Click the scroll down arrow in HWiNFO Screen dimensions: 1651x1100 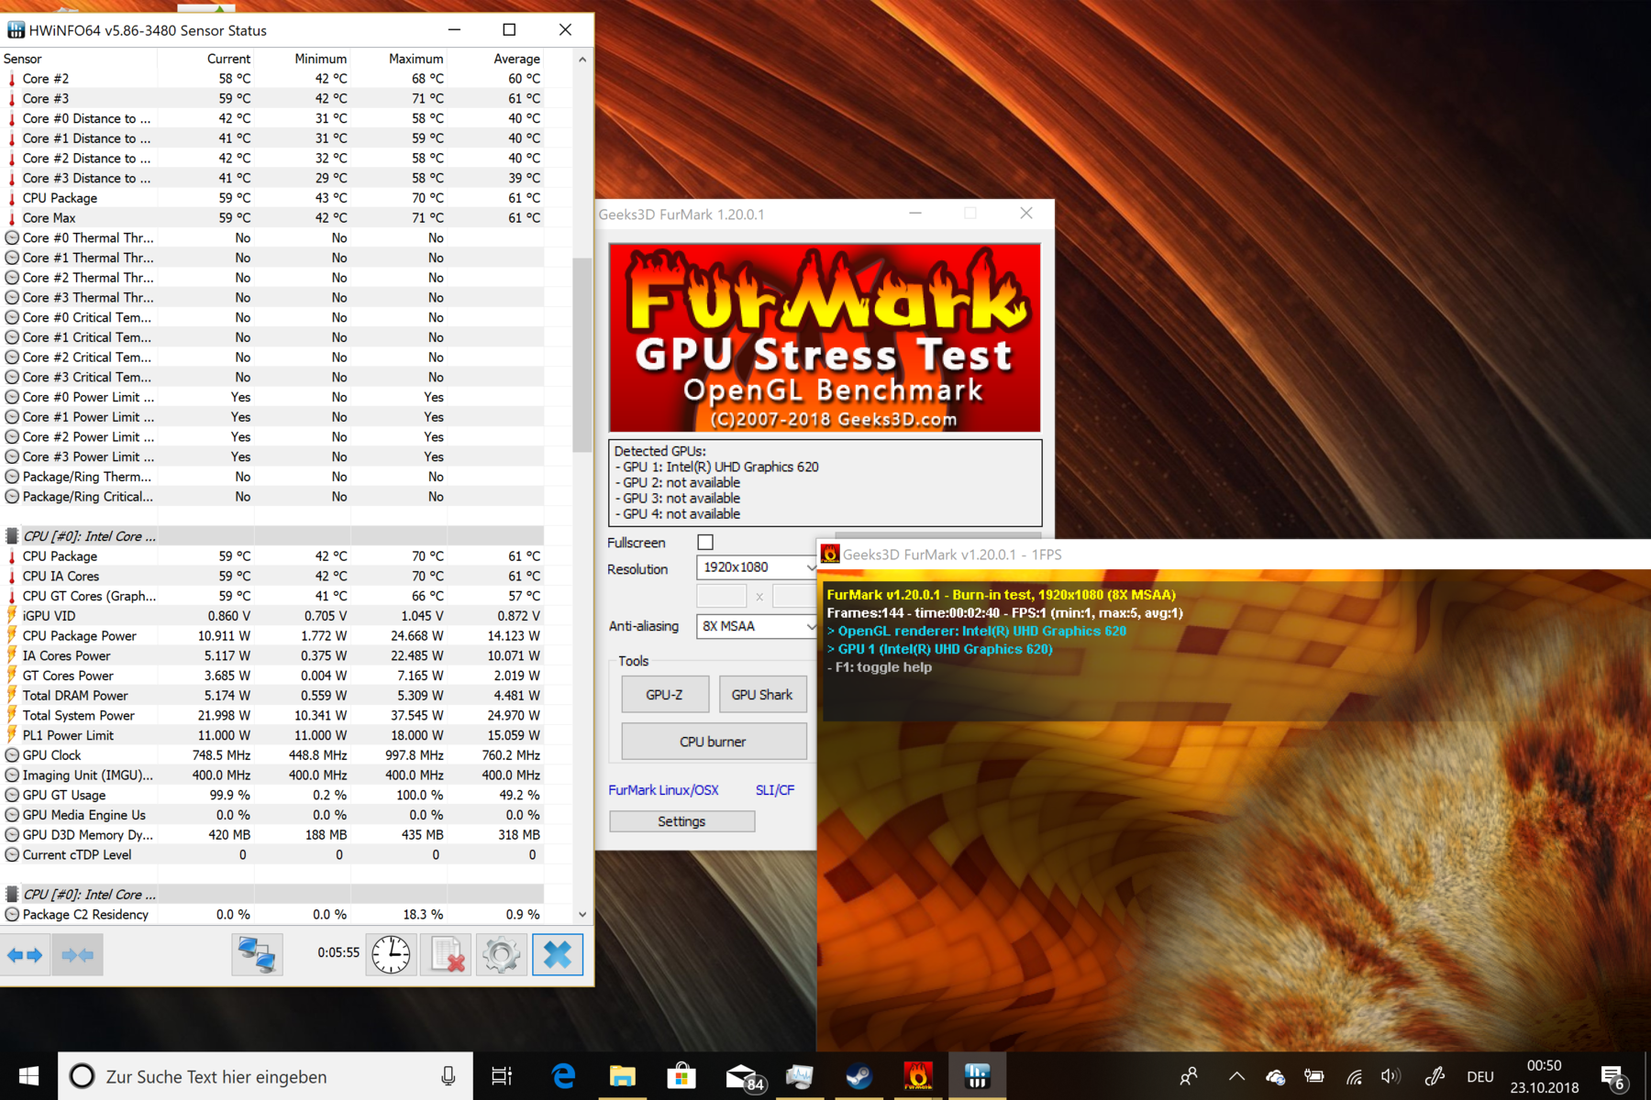582,914
